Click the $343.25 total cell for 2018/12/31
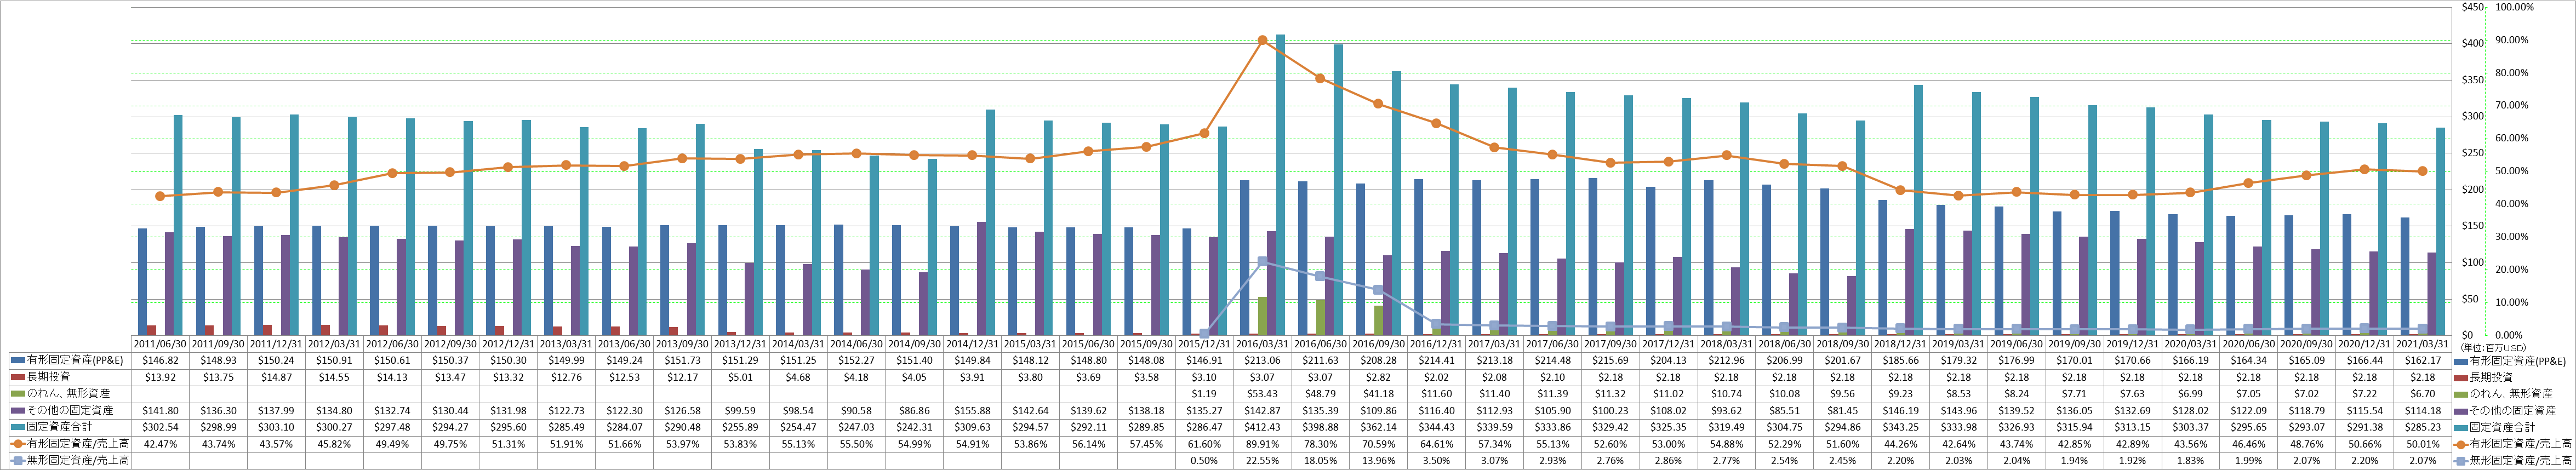Viewport: 2576px width, 470px height. pos(1900,427)
